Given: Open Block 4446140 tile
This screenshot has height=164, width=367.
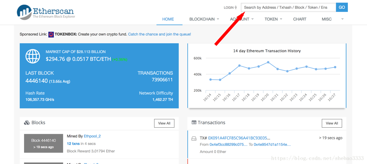Looking at the screenshot, I should click(x=43, y=143).
